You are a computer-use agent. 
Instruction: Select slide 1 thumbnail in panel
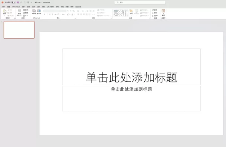coord(19,30)
